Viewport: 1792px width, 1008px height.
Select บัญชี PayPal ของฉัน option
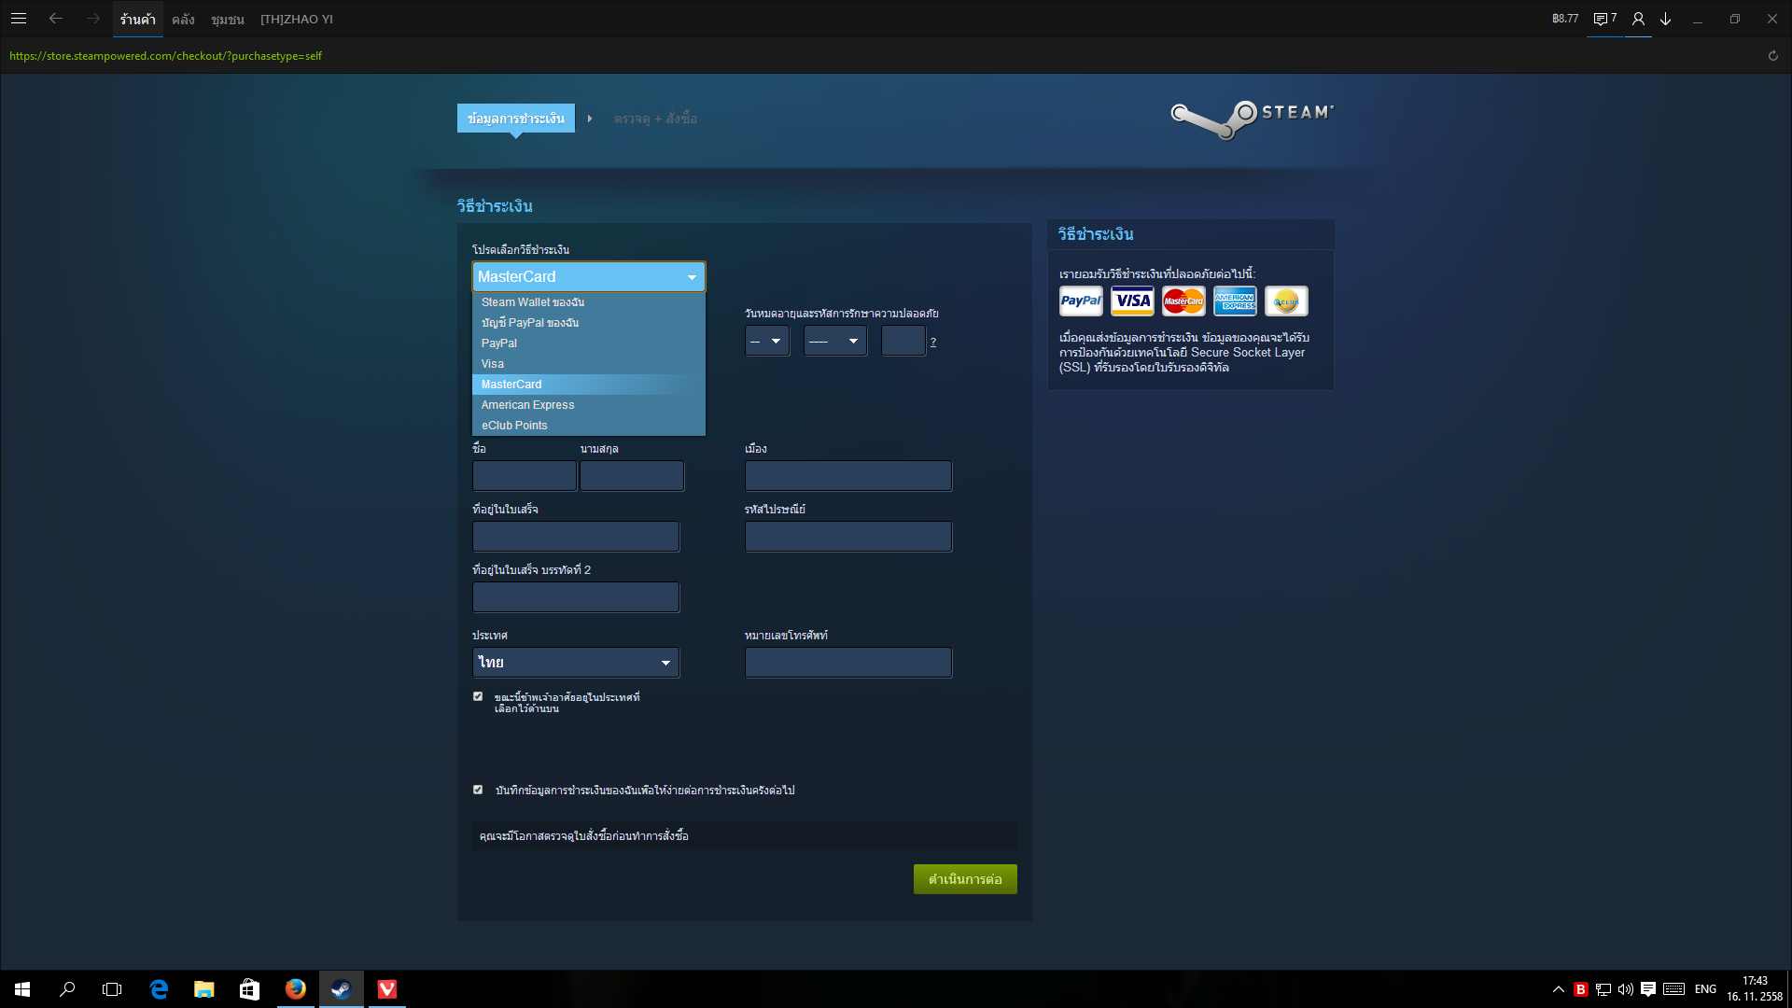point(589,323)
